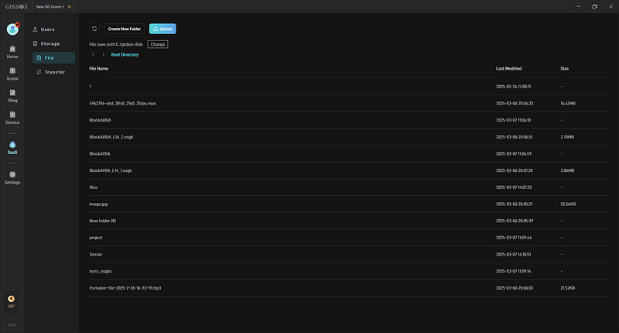Click the VIP lightning badge

click(11, 302)
